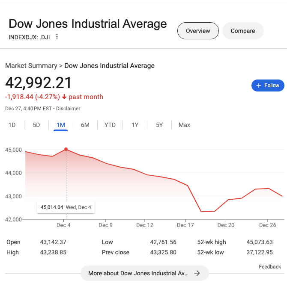
Task: Click the chart line near Dec 17
Action: pyautogui.click(x=188, y=185)
